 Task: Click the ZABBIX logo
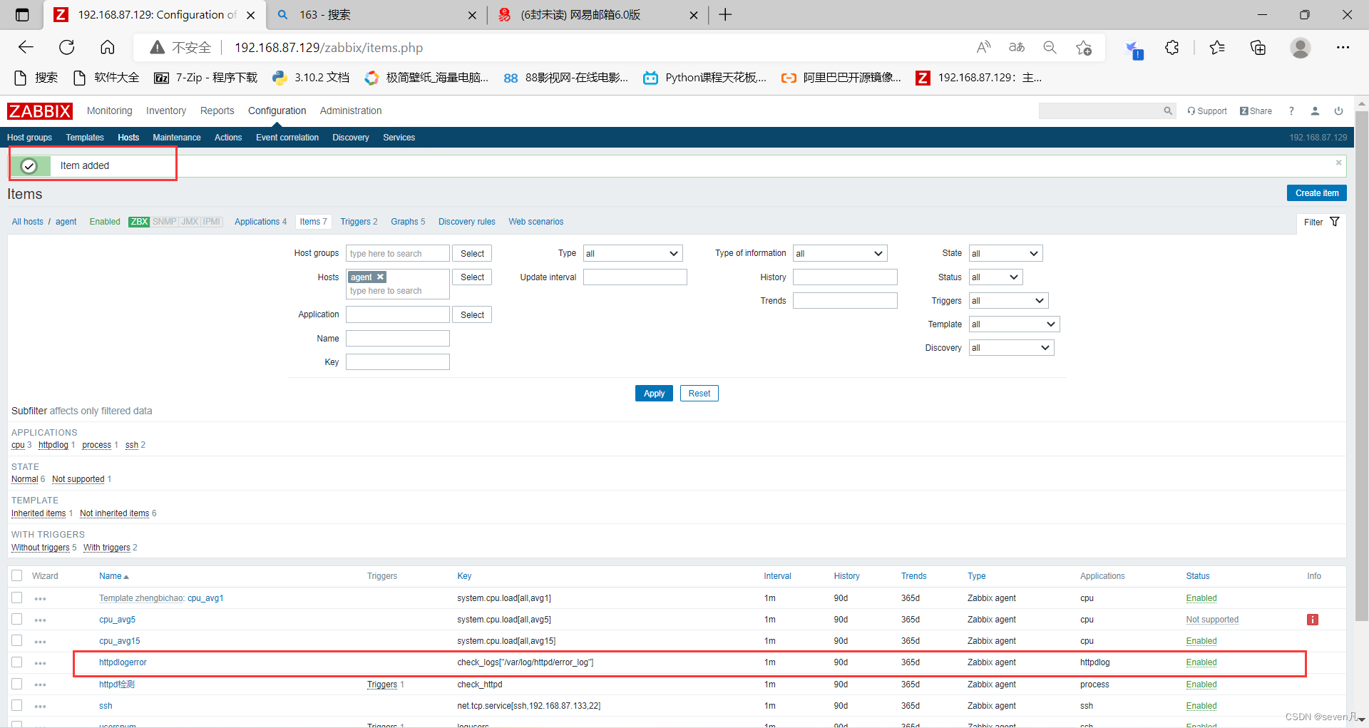point(40,111)
